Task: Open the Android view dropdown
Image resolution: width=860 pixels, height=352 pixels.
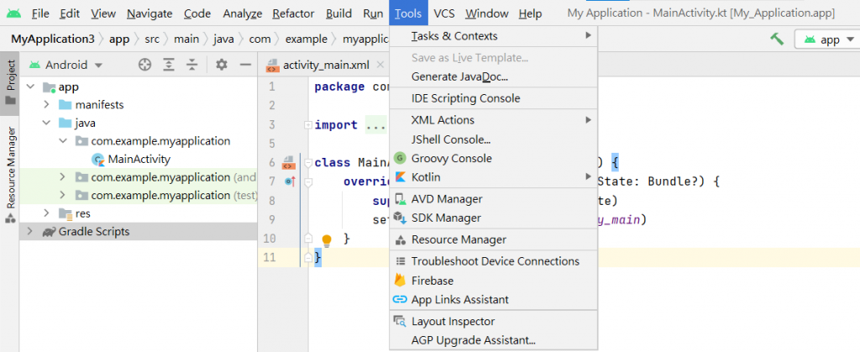Action: (x=66, y=65)
